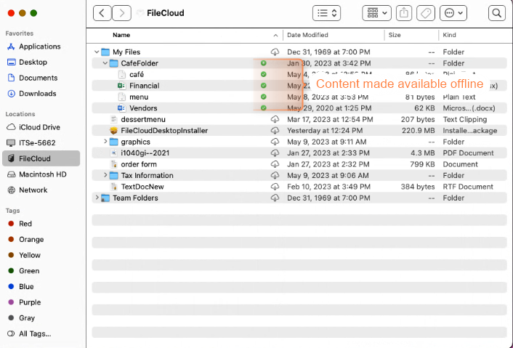The image size is (513, 348).
Task: Collapse the CafeFolder disclosure arrow
Action: [x=105, y=63]
